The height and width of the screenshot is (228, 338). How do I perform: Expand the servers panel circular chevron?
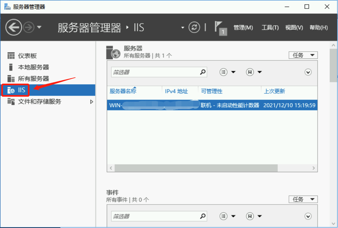pos(308,72)
